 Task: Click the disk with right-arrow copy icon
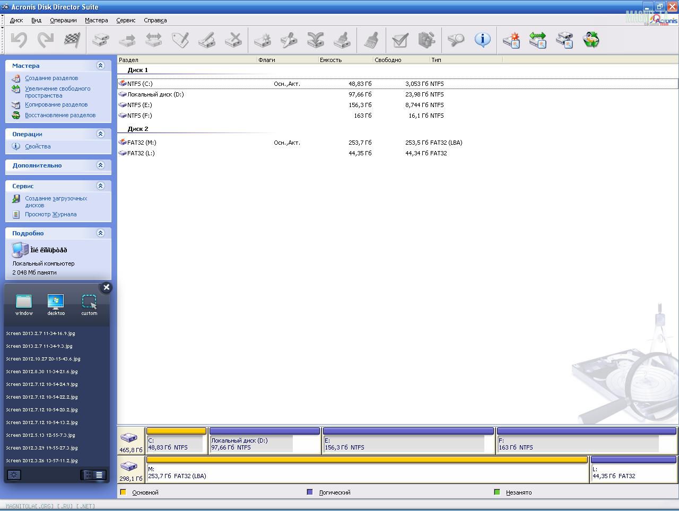coord(127,40)
